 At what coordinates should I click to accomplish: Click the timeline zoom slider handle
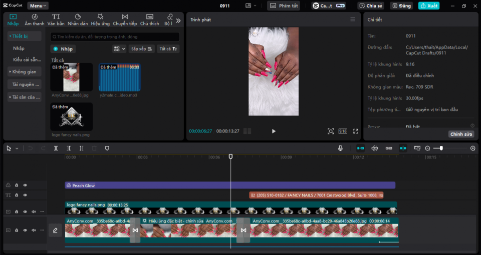[x=440, y=148]
